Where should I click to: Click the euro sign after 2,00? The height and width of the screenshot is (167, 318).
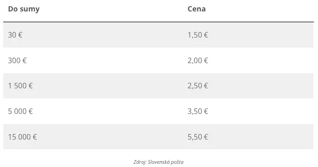pos(206,60)
